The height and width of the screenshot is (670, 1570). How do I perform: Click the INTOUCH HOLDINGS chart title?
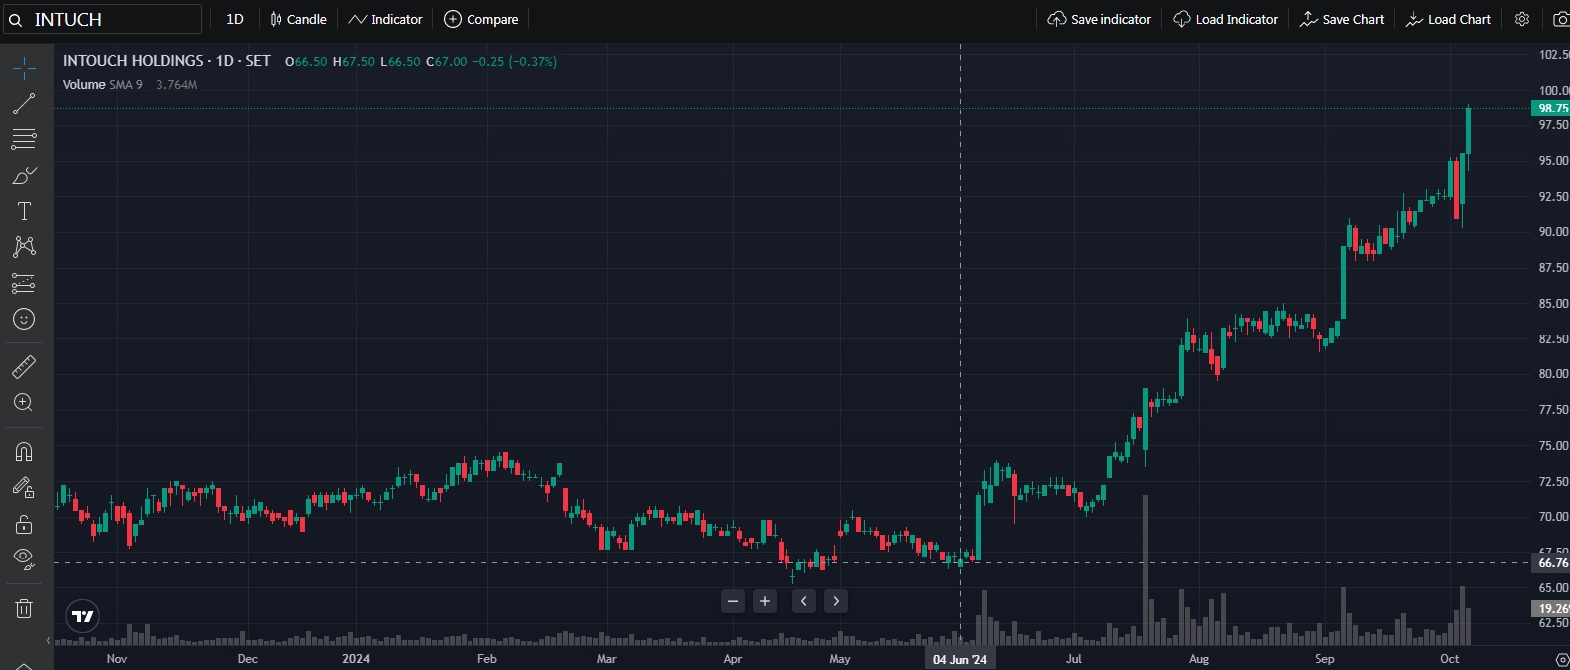[x=166, y=61]
